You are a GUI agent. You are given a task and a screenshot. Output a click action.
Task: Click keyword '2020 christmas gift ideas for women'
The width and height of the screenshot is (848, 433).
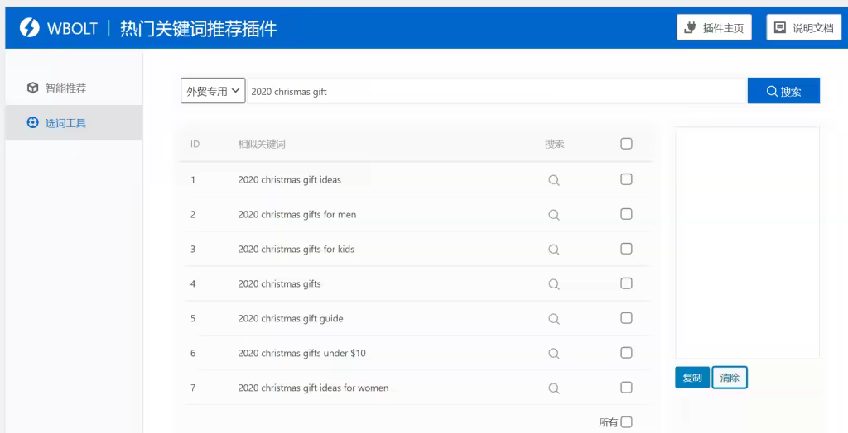[x=313, y=388]
